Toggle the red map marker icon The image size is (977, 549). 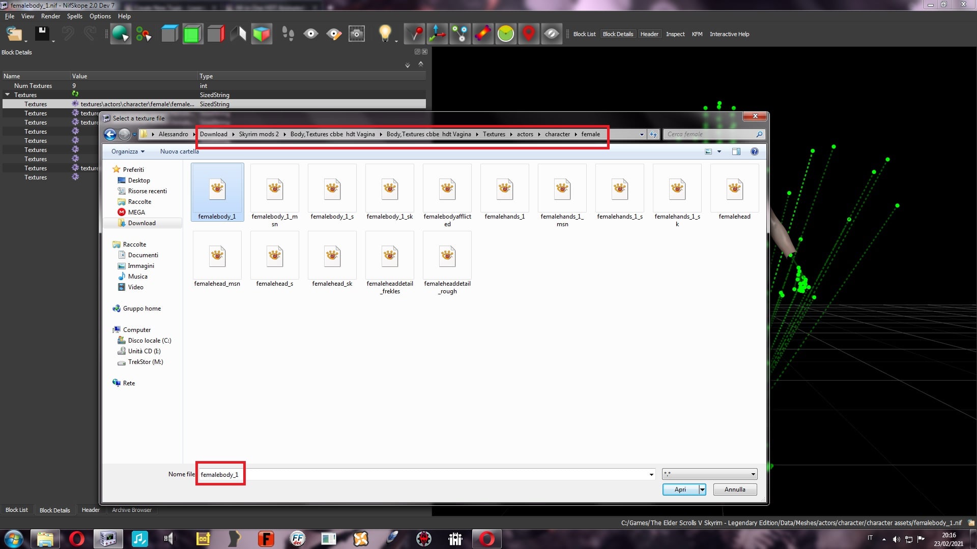(x=529, y=34)
